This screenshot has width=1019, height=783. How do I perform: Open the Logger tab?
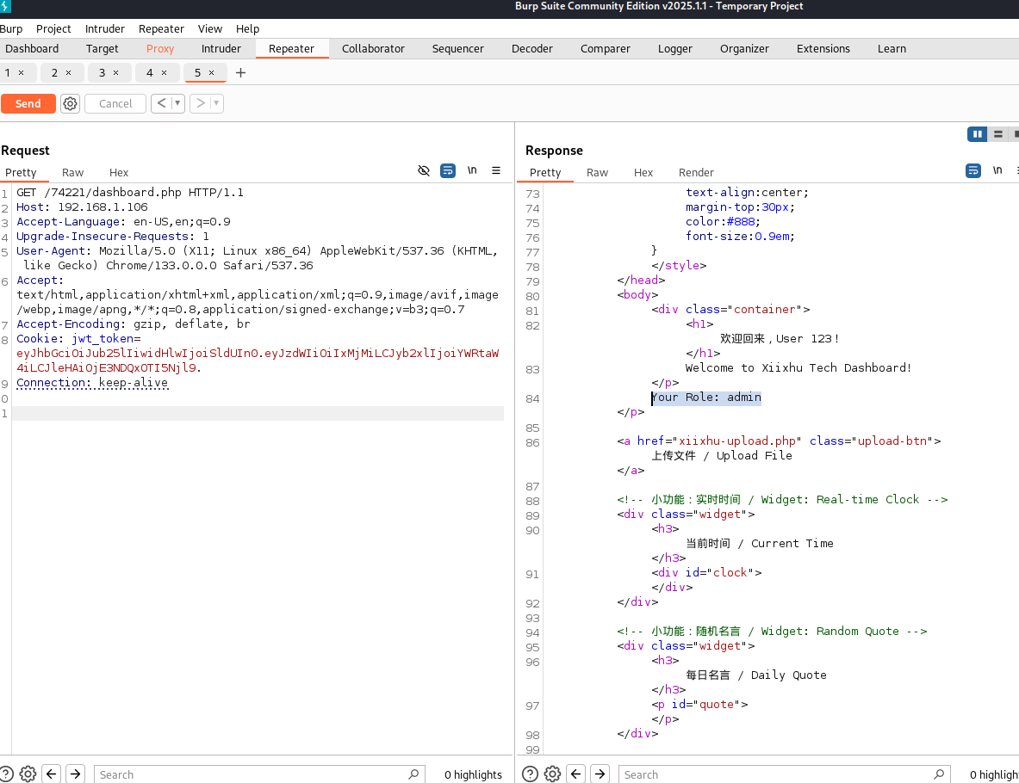674,49
